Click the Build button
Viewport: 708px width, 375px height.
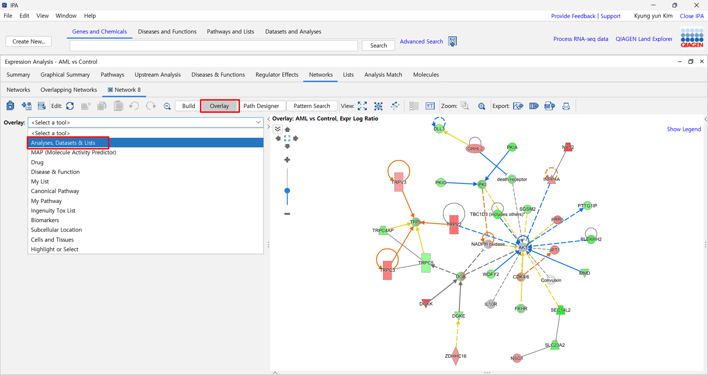[189, 106]
